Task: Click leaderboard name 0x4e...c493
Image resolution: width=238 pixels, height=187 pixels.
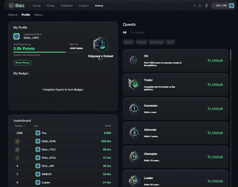Action: tap(31, 38)
